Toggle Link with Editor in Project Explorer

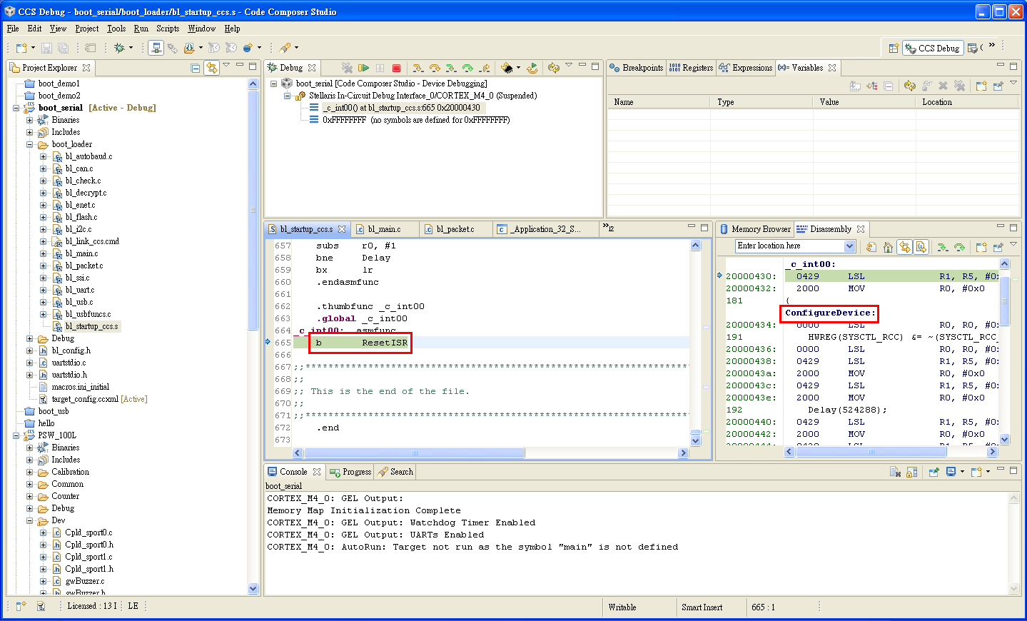[212, 68]
